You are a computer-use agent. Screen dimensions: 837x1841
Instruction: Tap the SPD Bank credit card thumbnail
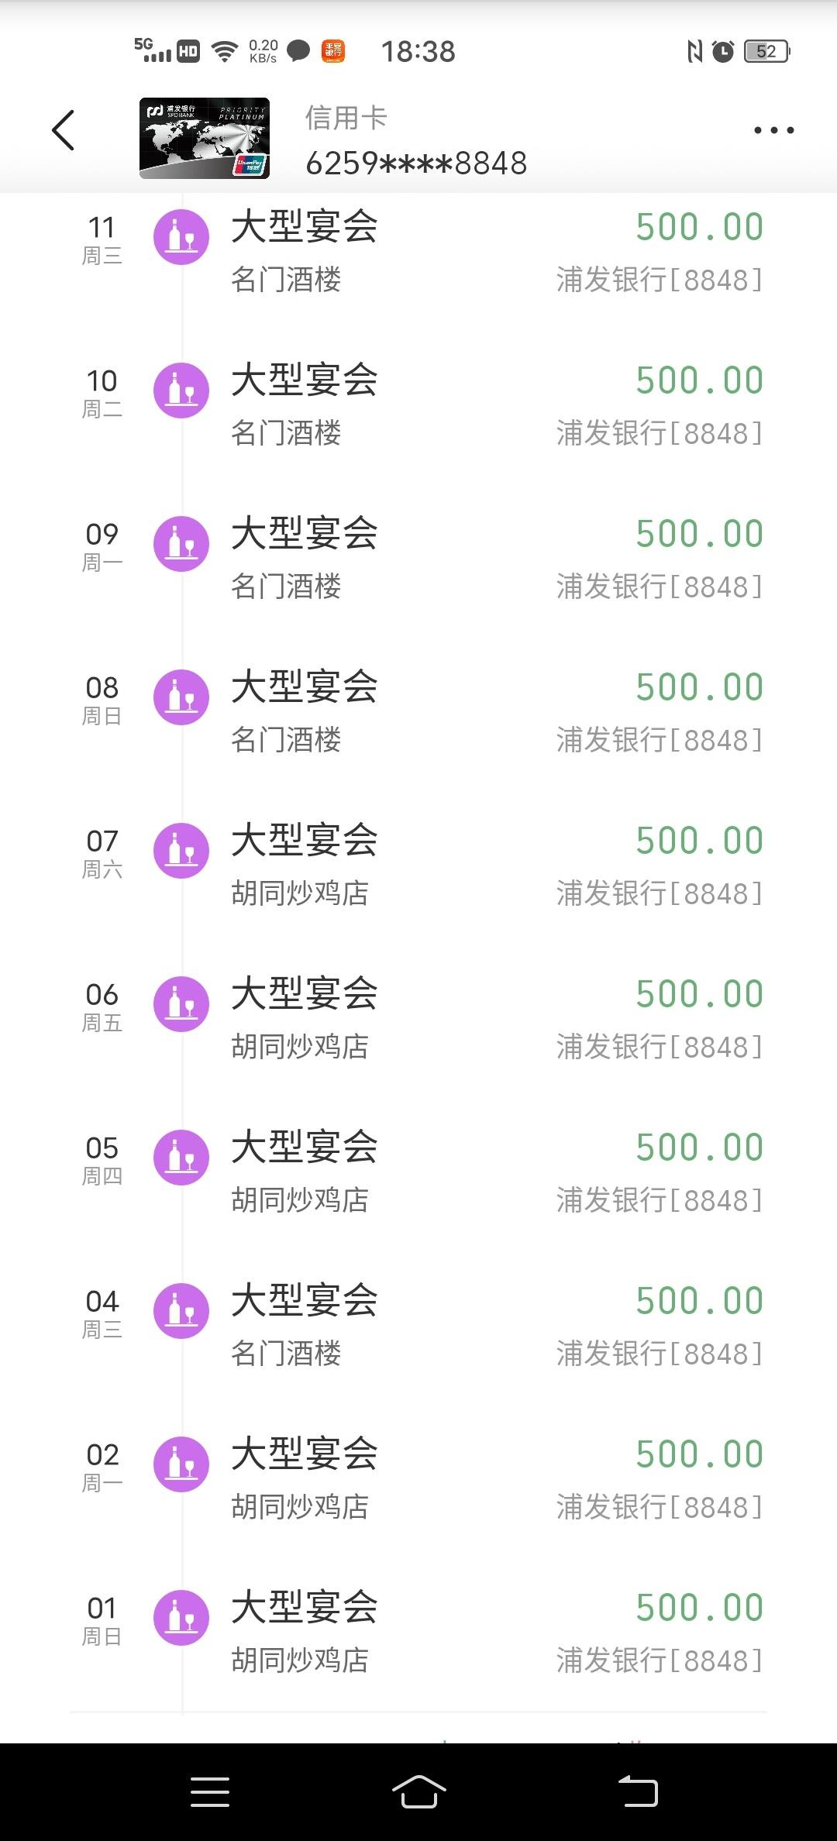click(205, 138)
